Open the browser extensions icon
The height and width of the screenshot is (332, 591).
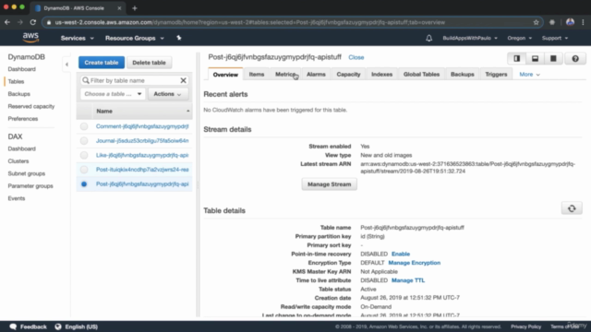[552, 22]
